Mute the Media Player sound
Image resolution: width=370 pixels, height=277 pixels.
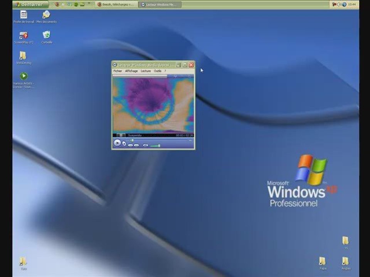pyautogui.click(x=145, y=145)
